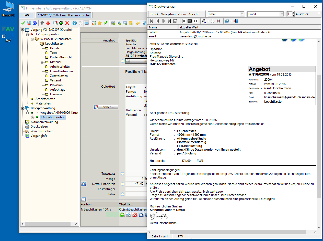Click the envelope with plus icon
This screenshot has width=323, height=241.
125,23
